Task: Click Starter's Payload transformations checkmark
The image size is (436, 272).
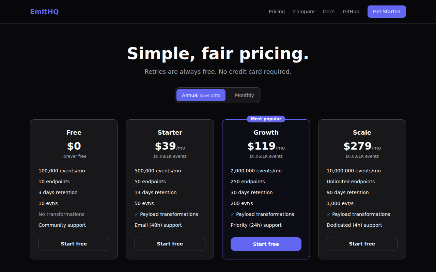Action: click(137, 214)
